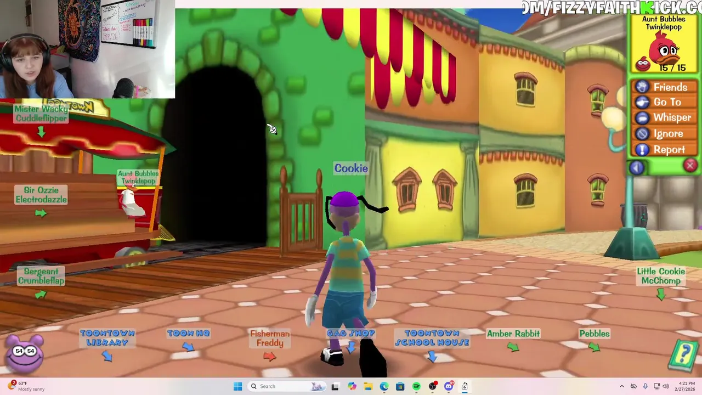702x395 pixels.
Task: Click green arrow under Little Cookie McChomp
Action: (x=661, y=295)
